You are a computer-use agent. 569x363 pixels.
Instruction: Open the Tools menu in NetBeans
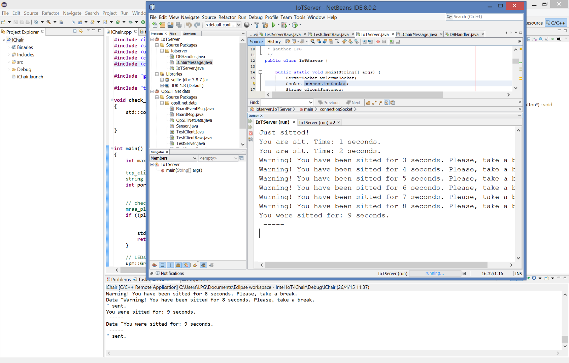click(299, 17)
